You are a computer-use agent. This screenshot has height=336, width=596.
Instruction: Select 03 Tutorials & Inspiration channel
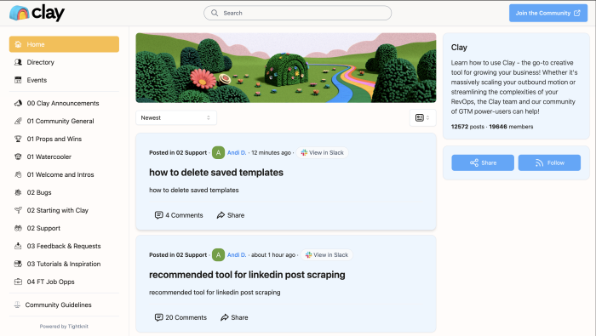[64, 264]
